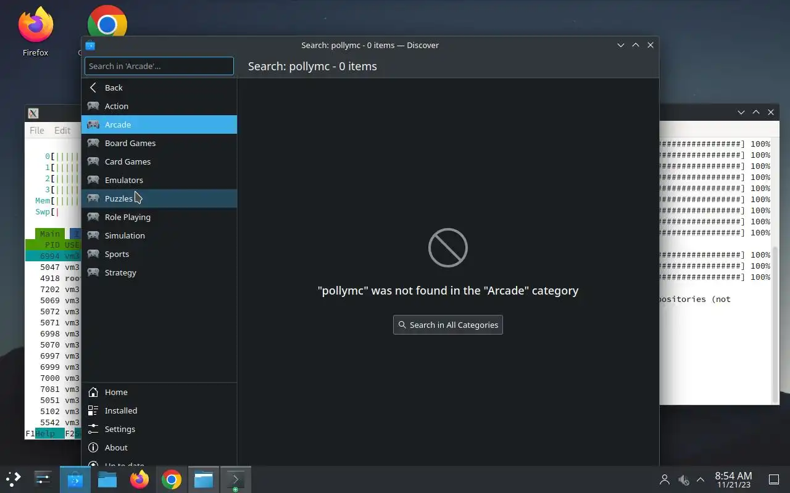The image size is (790, 493).
Task: Open Discover Settings page
Action: [x=159, y=429]
